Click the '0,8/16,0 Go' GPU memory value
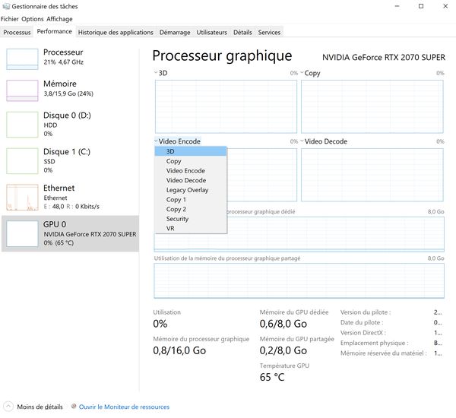Image resolution: width=456 pixels, height=418 pixels. point(179,350)
